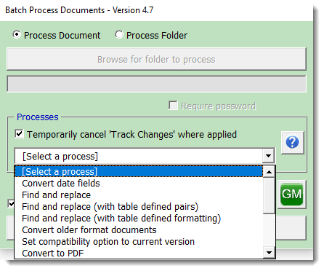Tick the Require password checkbox

(173, 106)
